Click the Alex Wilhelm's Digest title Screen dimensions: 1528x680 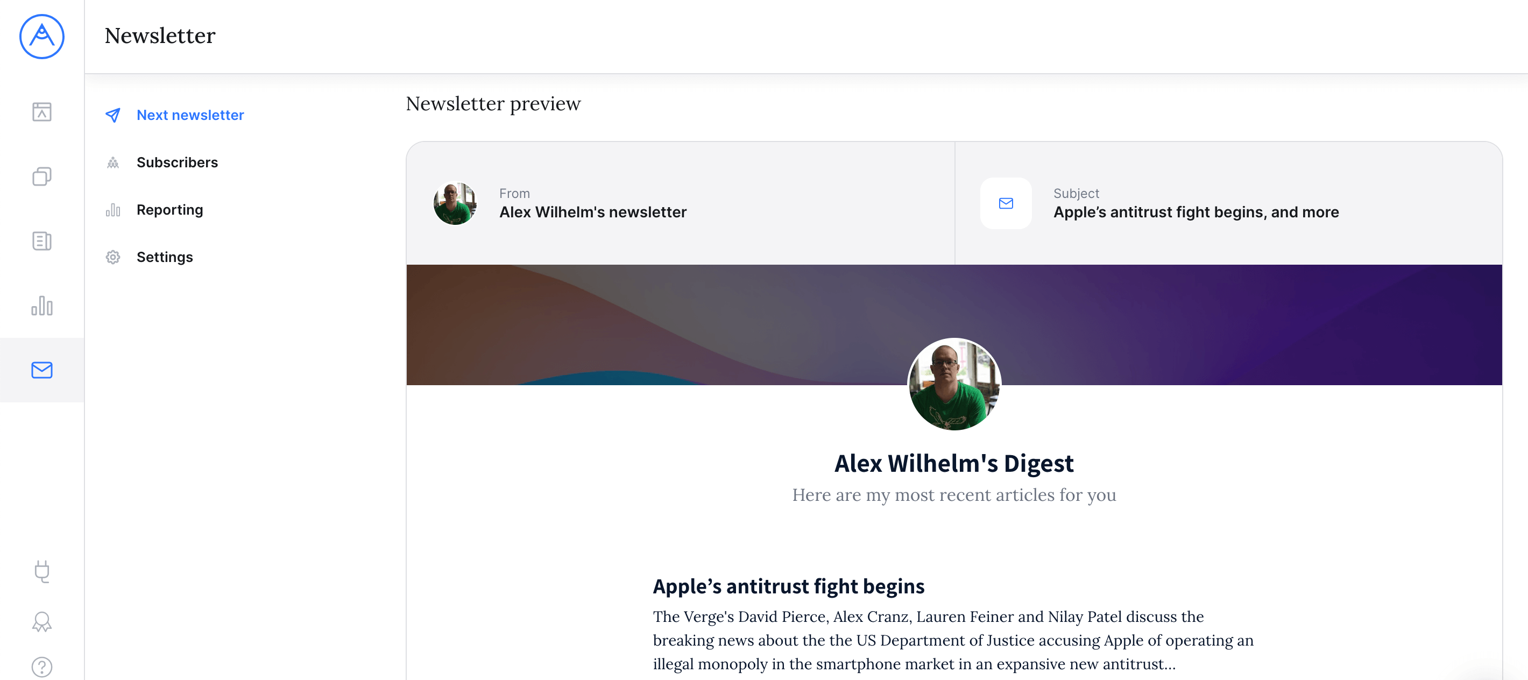tap(954, 464)
